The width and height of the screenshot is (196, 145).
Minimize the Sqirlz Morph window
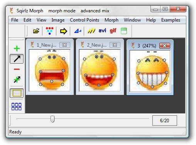pos(155,9)
